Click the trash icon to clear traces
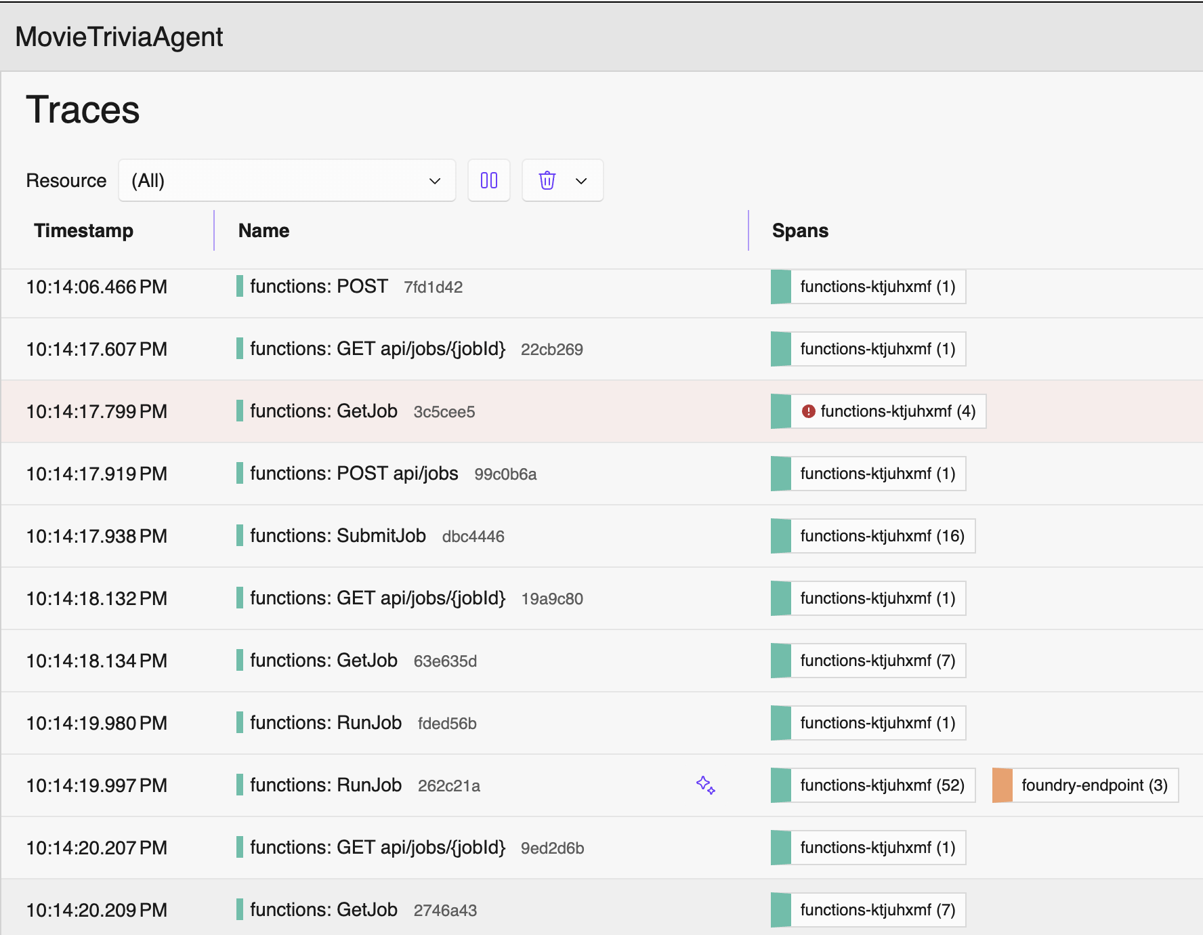Viewport: 1203px width, 935px height. (547, 180)
